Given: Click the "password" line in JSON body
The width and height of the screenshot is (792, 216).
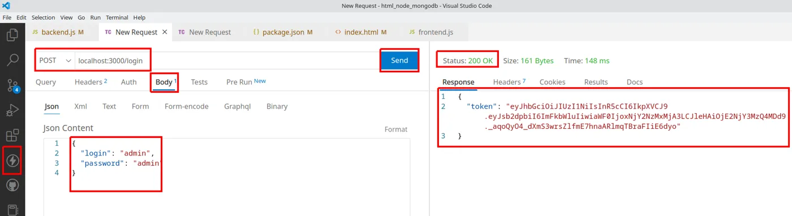Looking at the screenshot, I should click(x=121, y=163).
